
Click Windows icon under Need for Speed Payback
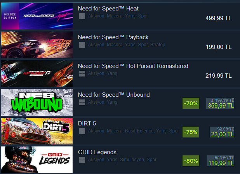coord(82,45)
